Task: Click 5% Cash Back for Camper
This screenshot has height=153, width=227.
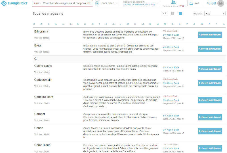Action: 171,116
